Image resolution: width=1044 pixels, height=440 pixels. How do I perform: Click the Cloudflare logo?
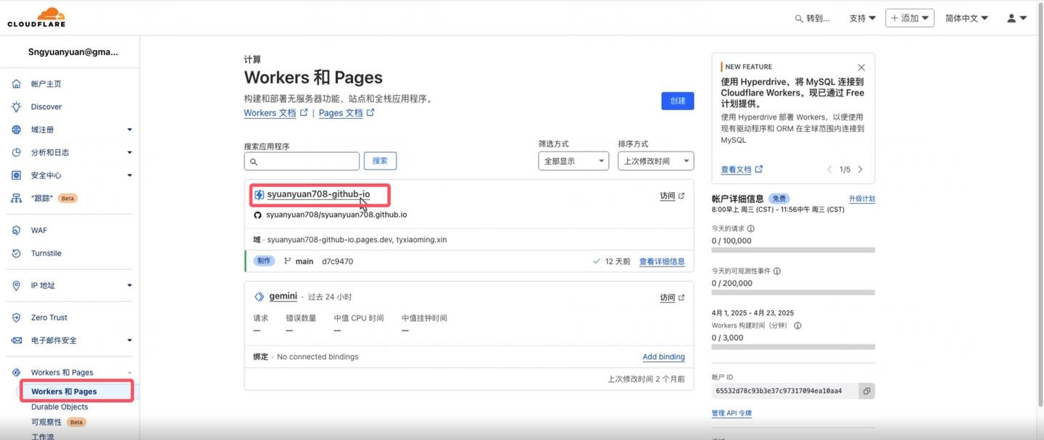click(x=36, y=17)
